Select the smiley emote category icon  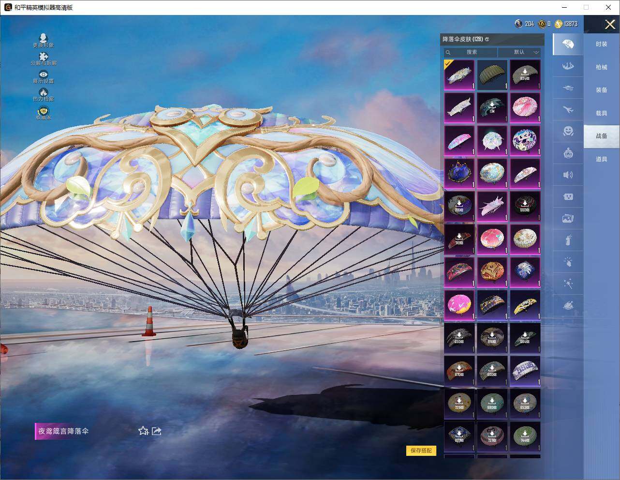coord(568,131)
